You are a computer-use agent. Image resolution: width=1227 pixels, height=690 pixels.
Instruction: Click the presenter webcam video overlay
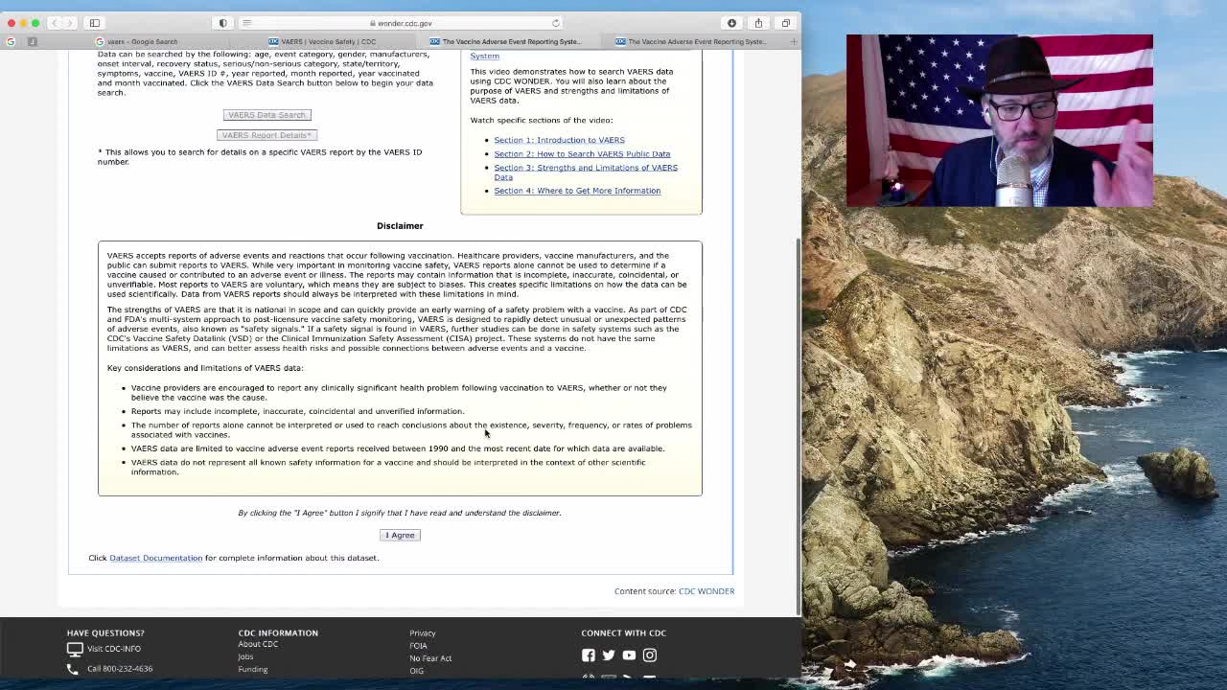click(x=999, y=121)
